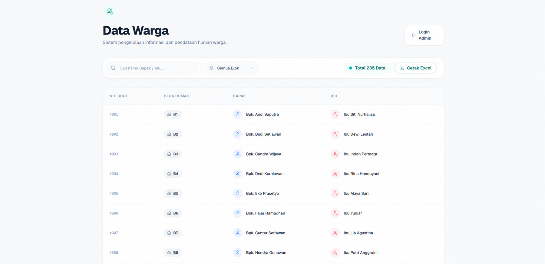The height and width of the screenshot is (264, 545).
Task: Click blue avatar icon of Bpk. Fajar Ramadhan
Action: point(238,213)
